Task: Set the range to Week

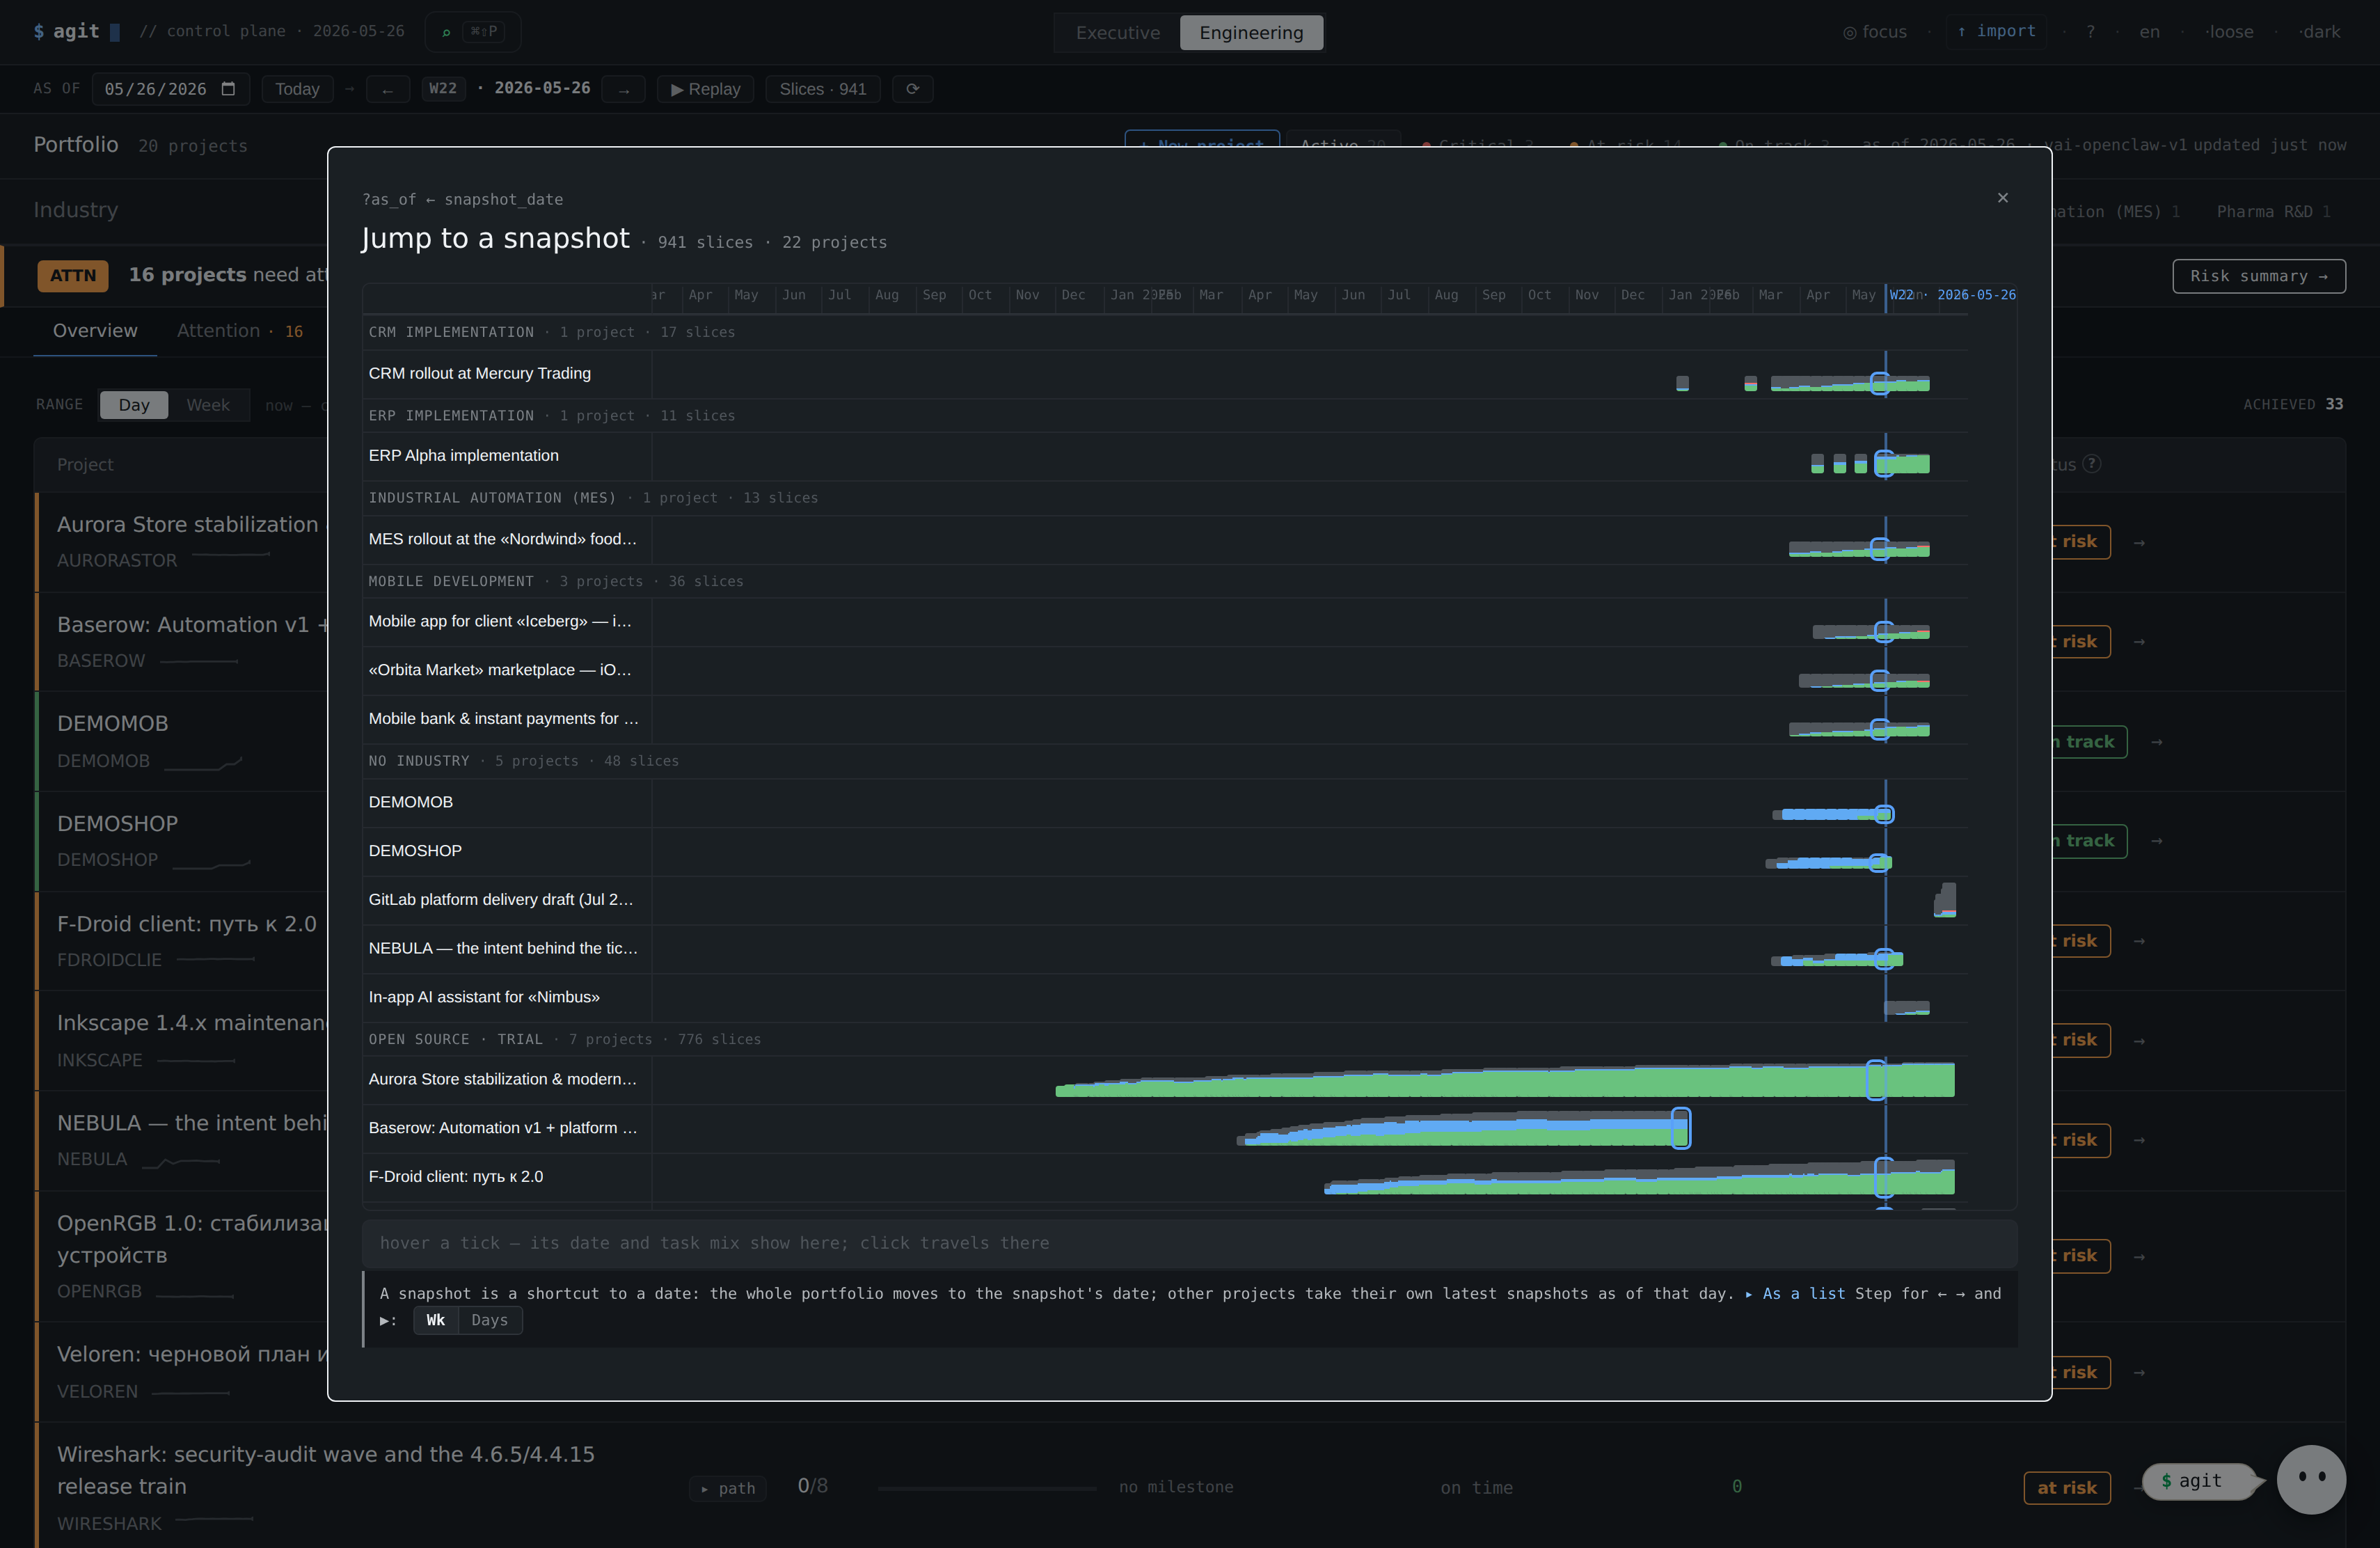Action: (x=208, y=405)
